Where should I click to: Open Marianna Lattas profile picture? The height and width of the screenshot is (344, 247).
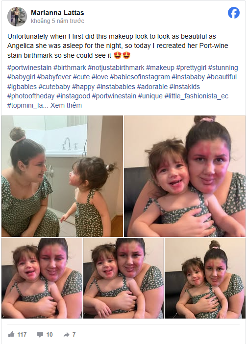point(17,17)
